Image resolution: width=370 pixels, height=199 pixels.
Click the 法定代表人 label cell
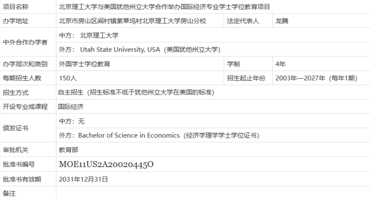point(243,21)
